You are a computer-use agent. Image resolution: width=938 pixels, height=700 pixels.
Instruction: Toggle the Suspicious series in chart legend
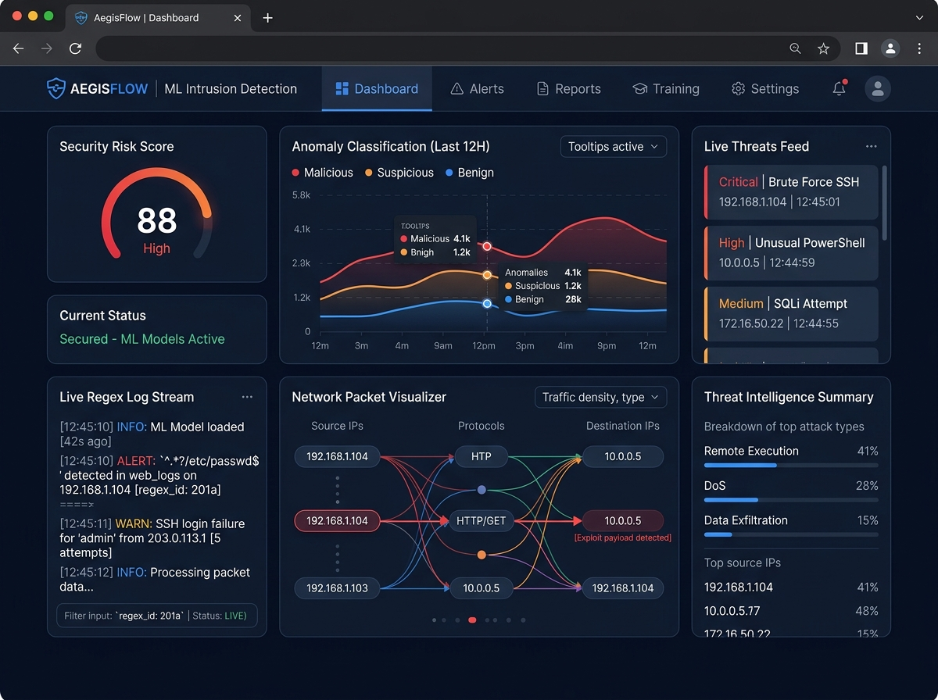[399, 173]
